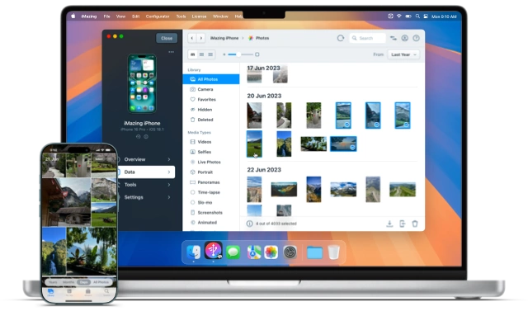Viewport: 528px width, 330px height.
Task: Click the info icon near selection count
Action: tap(249, 224)
